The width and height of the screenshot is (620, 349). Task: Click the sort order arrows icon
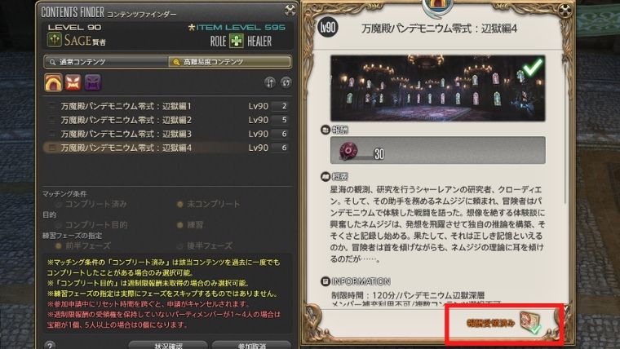(x=270, y=82)
